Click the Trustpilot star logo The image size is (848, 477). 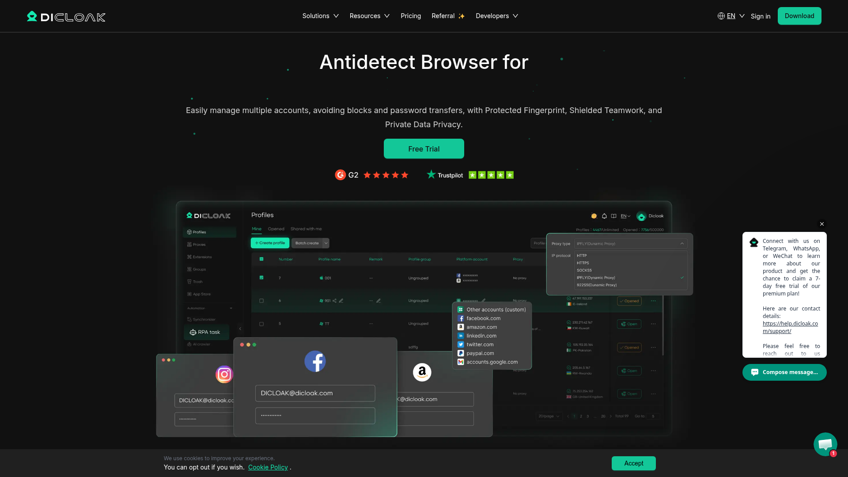tap(431, 174)
